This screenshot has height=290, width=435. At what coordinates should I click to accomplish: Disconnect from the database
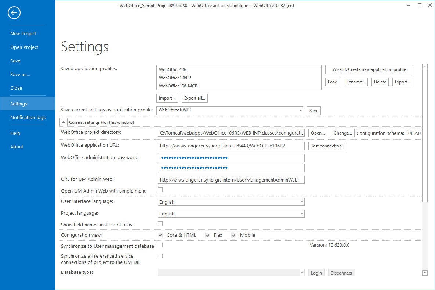341,273
